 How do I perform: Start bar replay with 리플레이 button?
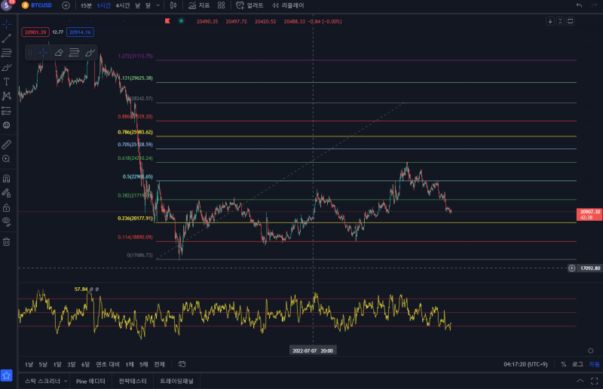point(288,5)
